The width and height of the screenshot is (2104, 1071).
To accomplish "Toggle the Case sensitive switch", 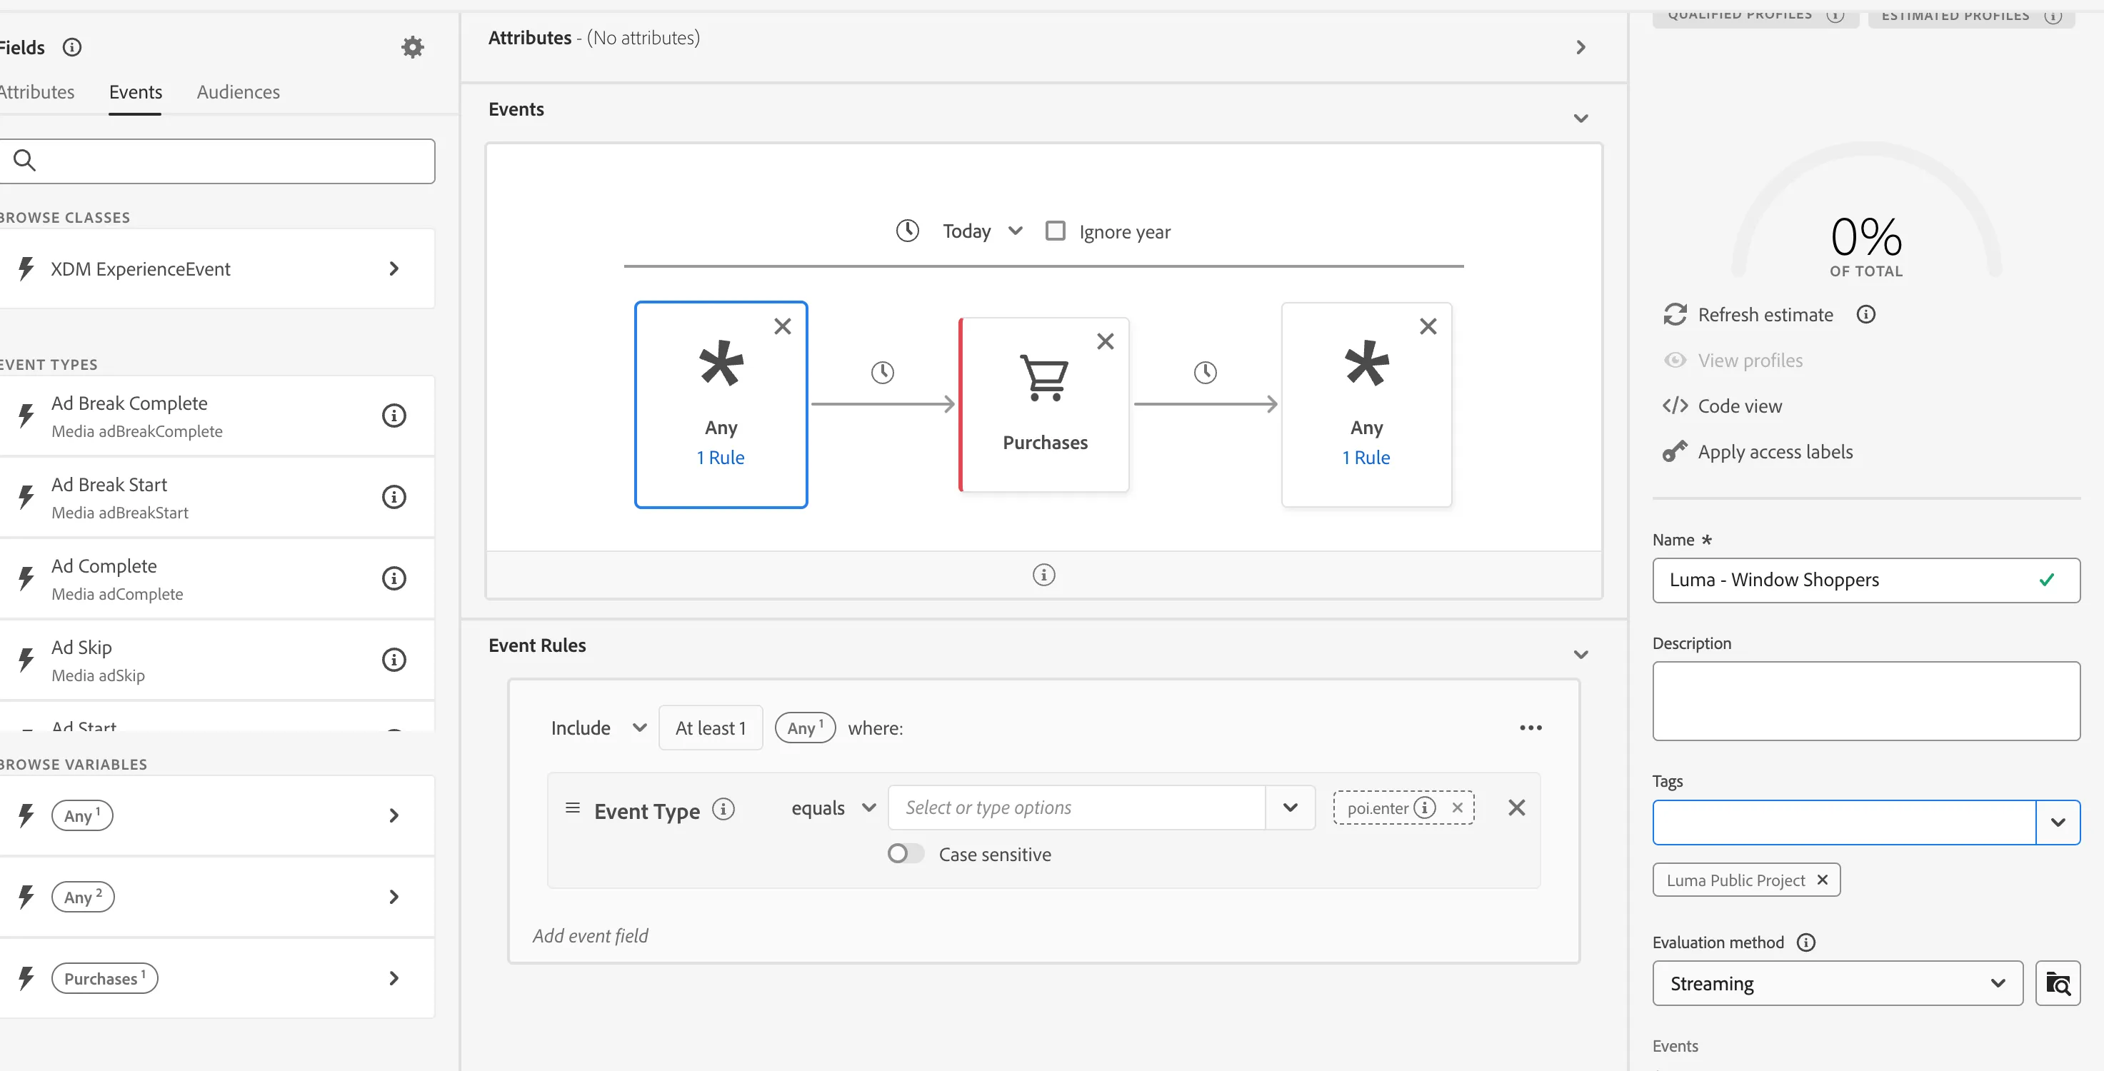I will point(905,853).
